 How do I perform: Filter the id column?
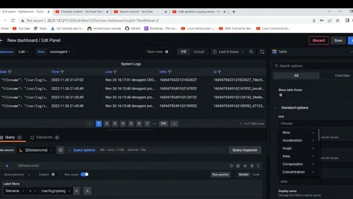click(220, 72)
